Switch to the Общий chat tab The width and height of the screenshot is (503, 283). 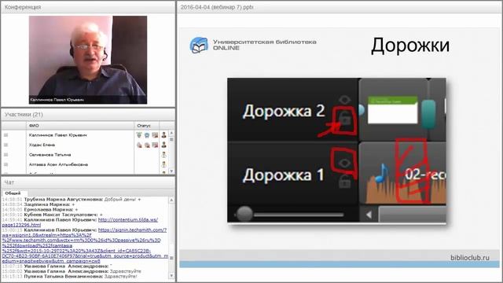pos(13,193)
